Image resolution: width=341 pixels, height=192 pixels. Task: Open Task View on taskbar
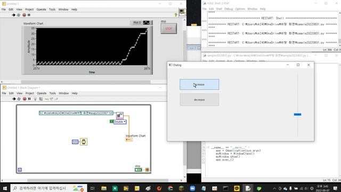coord(92,188)
